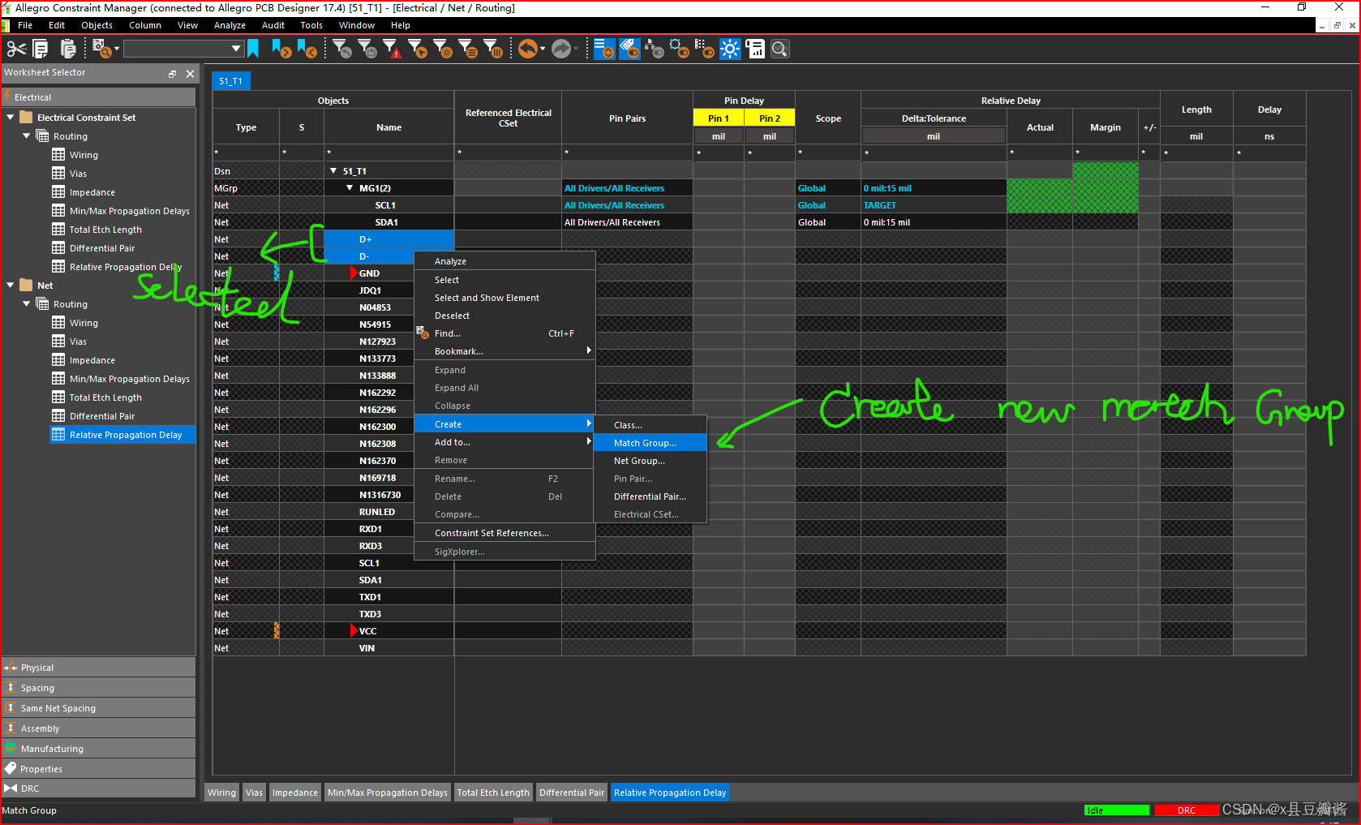
Task: Switch to the Wiring bottom tab
Action: (221, 793)
